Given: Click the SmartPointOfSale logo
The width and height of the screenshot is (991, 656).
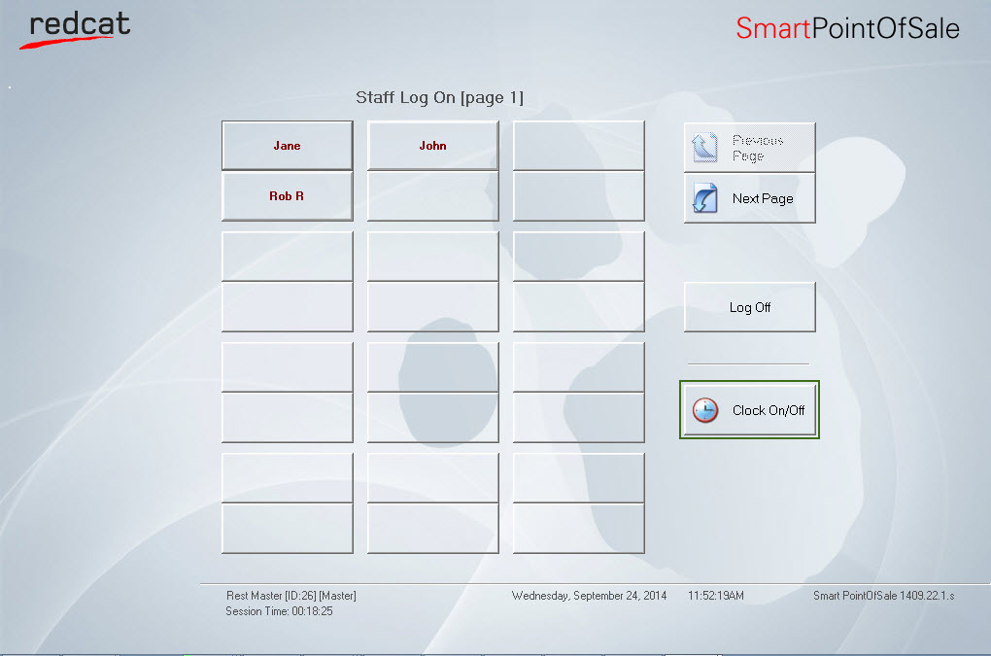Looking at the screenshot, I should [847, 28].
